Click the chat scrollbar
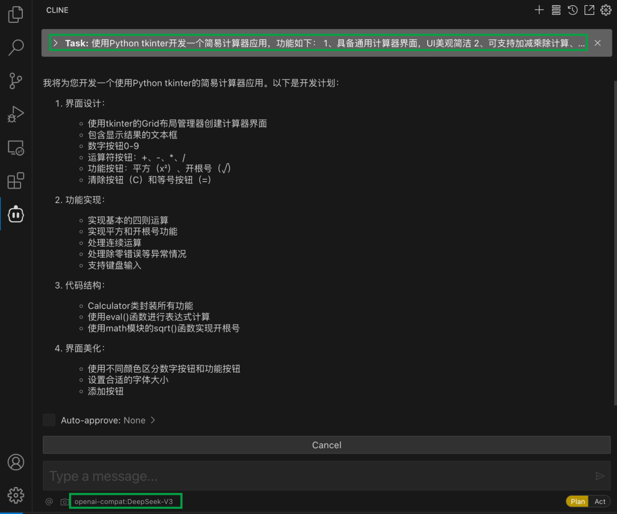617x514 pixels. (615, 242)
